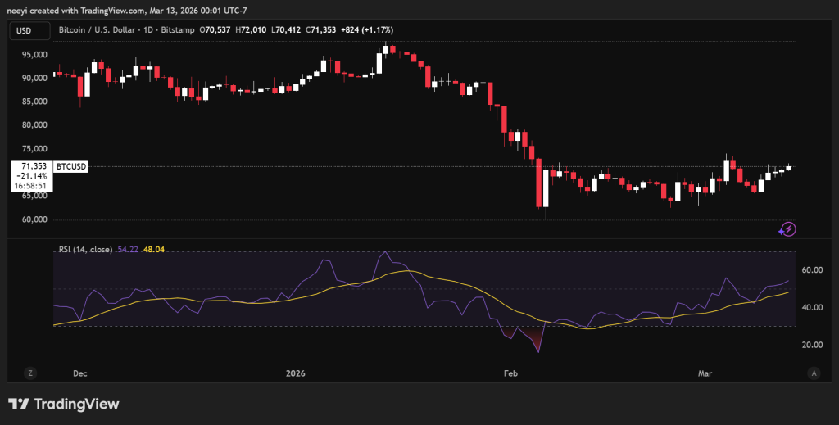839x425 pixels.
Task: Click the TradingView logo icon
Action: click(x=20, y=405)
